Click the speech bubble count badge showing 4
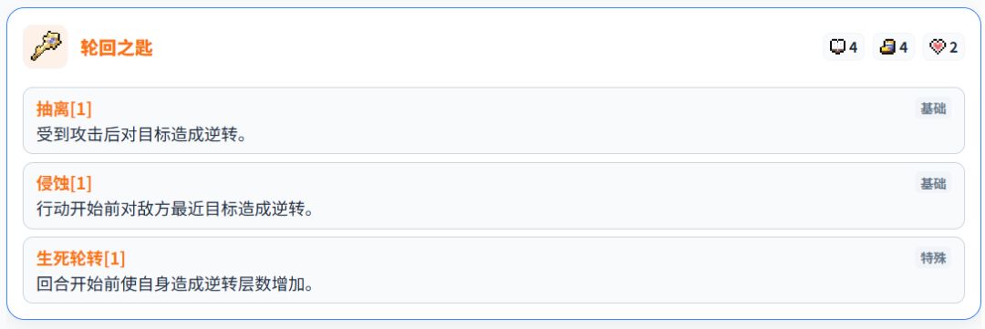Screen dimensions: 985x329 coord(844,47)
